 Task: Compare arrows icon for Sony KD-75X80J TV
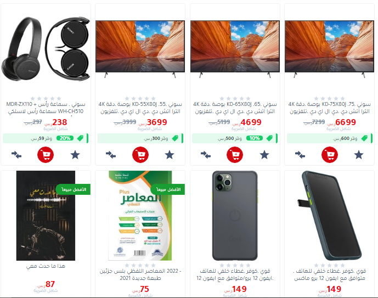pyautogui.click(x=300, y=155)
